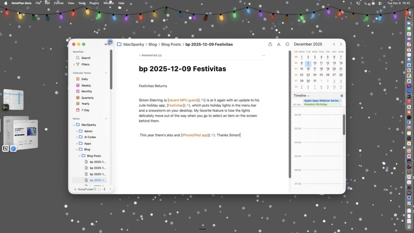The width and height of the screenshot is (414, 233).
Task: Open the Plugins menu in menu bar
Action: tap(94, 3)
